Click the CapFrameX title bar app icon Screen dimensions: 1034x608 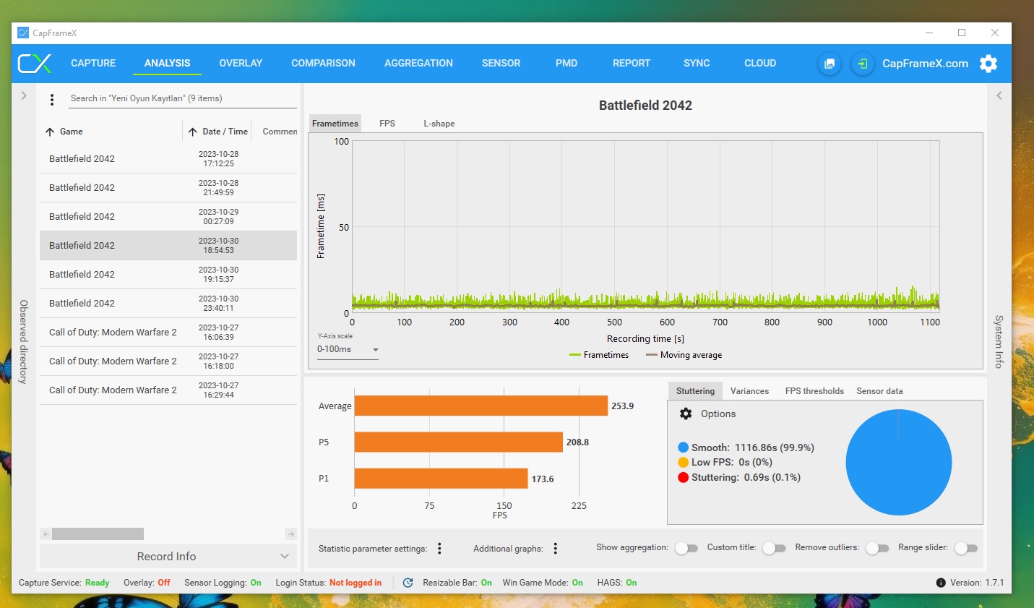tap(23, 33)
